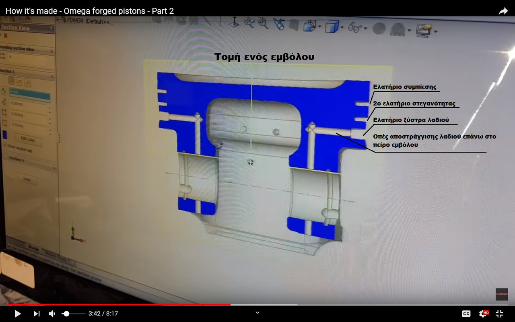Collapse the Drawing section view group
515x322 pixels.
[x=52, y=51]
